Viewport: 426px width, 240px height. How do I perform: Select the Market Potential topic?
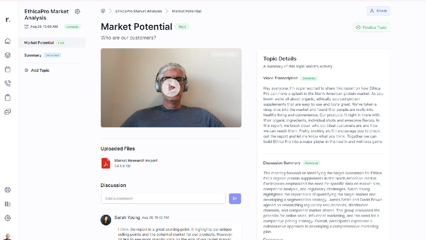coord(39,43)
